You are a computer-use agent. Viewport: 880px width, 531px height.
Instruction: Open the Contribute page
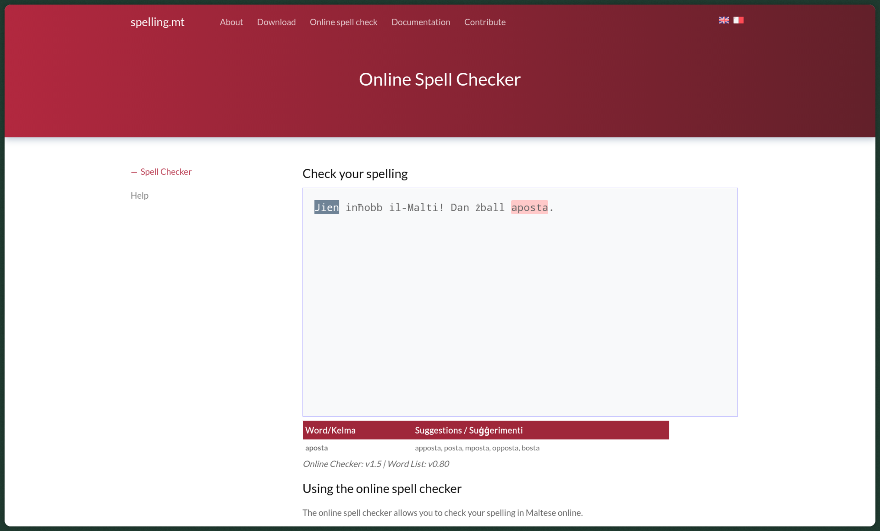tap(484, 22)
